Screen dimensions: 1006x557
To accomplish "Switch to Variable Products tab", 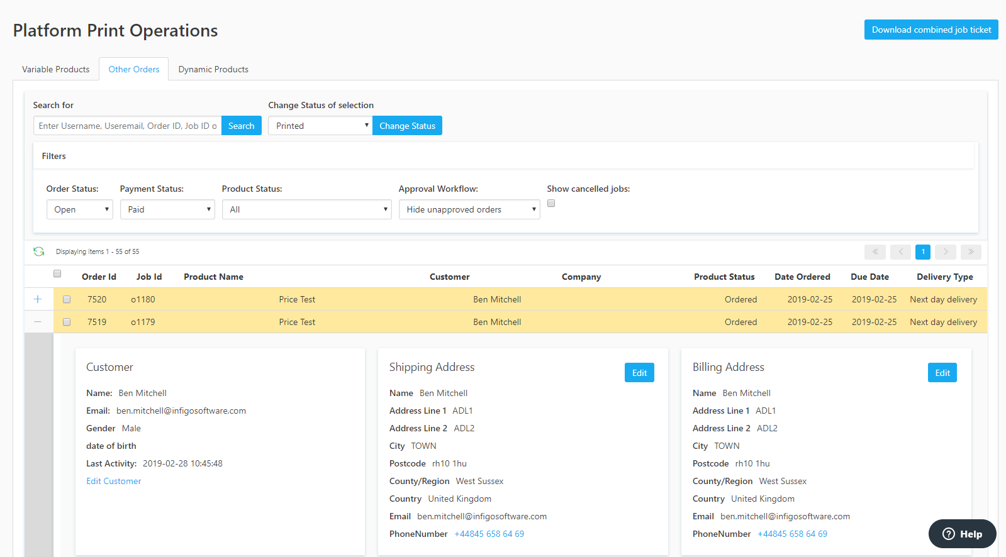I will [56, 69].
